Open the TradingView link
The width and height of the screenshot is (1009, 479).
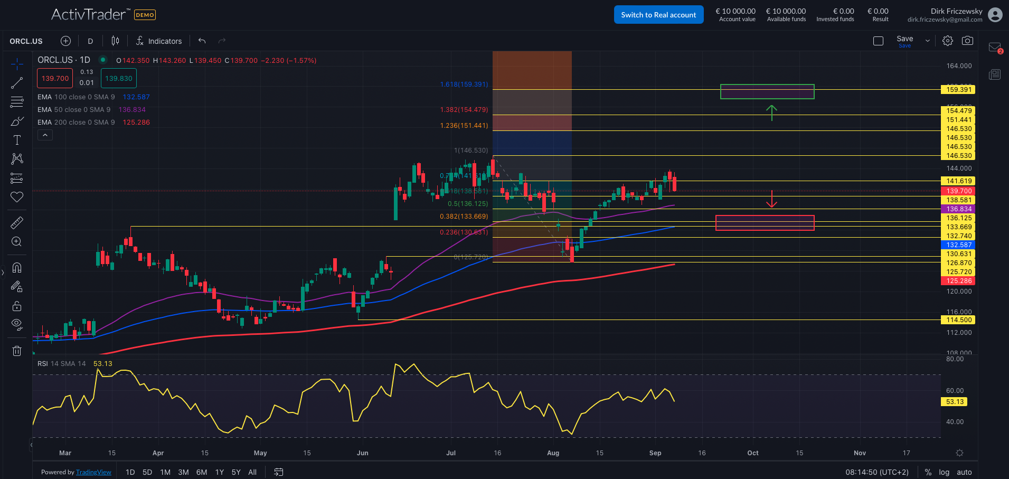93,472
